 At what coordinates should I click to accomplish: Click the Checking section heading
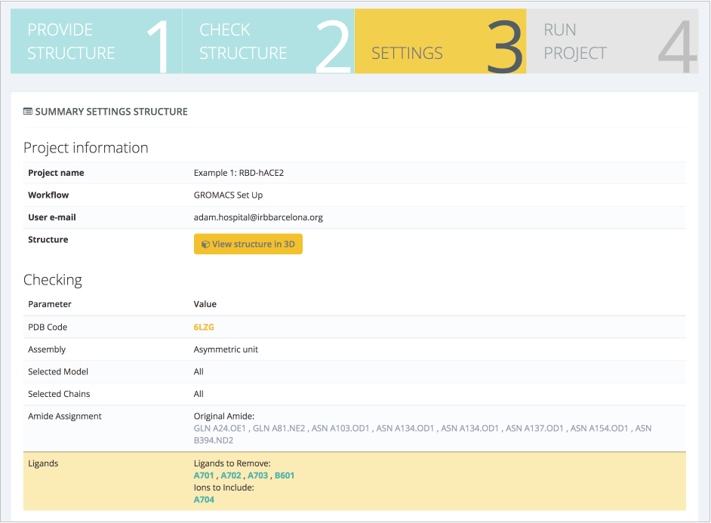53,280
